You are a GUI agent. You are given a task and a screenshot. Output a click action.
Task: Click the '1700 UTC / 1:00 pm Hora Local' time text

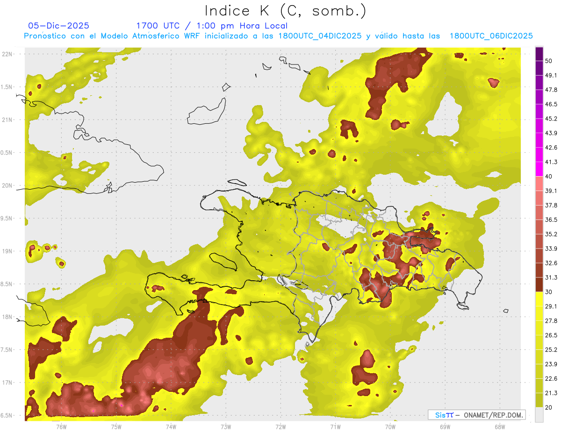(212, 26)
